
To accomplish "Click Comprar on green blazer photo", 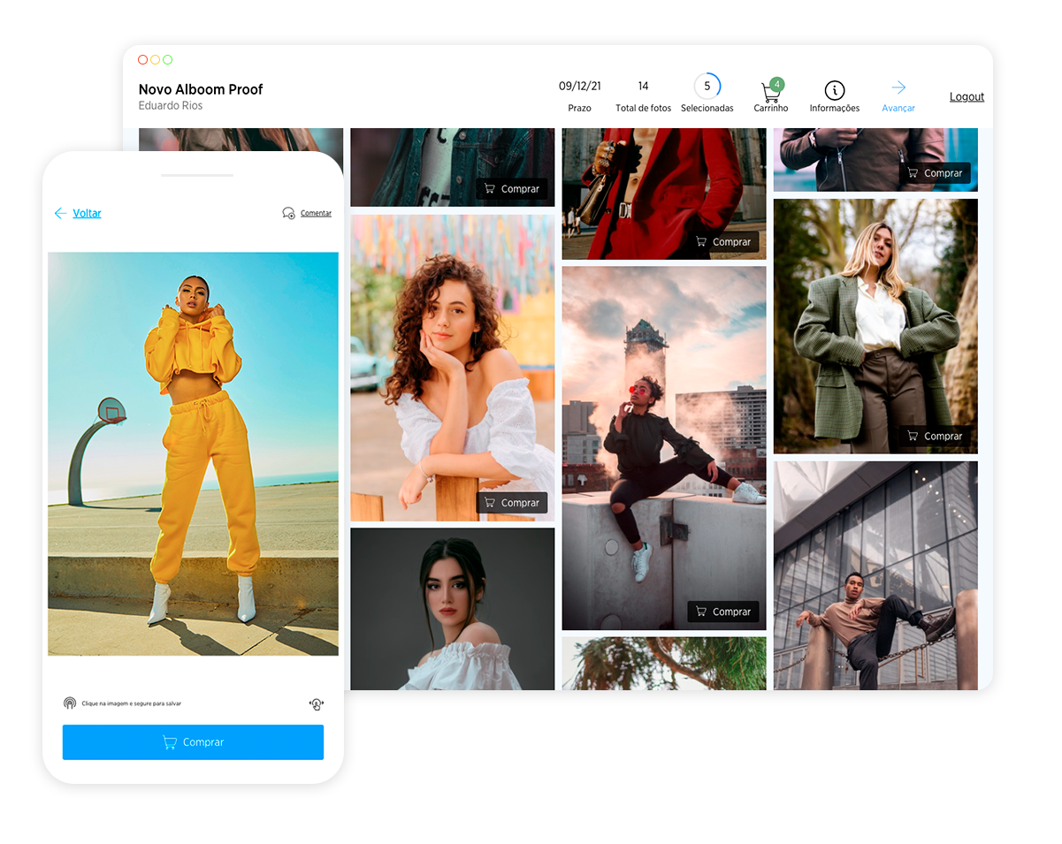I will tap(935, 436).
